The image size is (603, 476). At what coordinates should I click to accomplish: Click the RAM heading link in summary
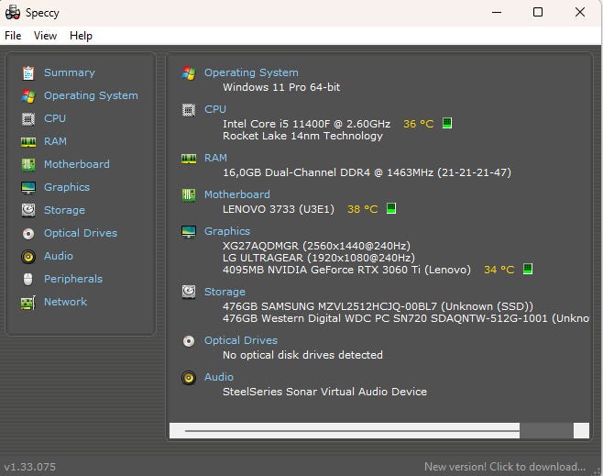tap(215, 158)
